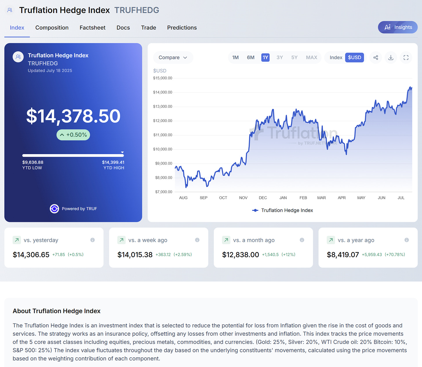
Task: Click the $14,015.38 week ago value
Action: tap(135, 255)
